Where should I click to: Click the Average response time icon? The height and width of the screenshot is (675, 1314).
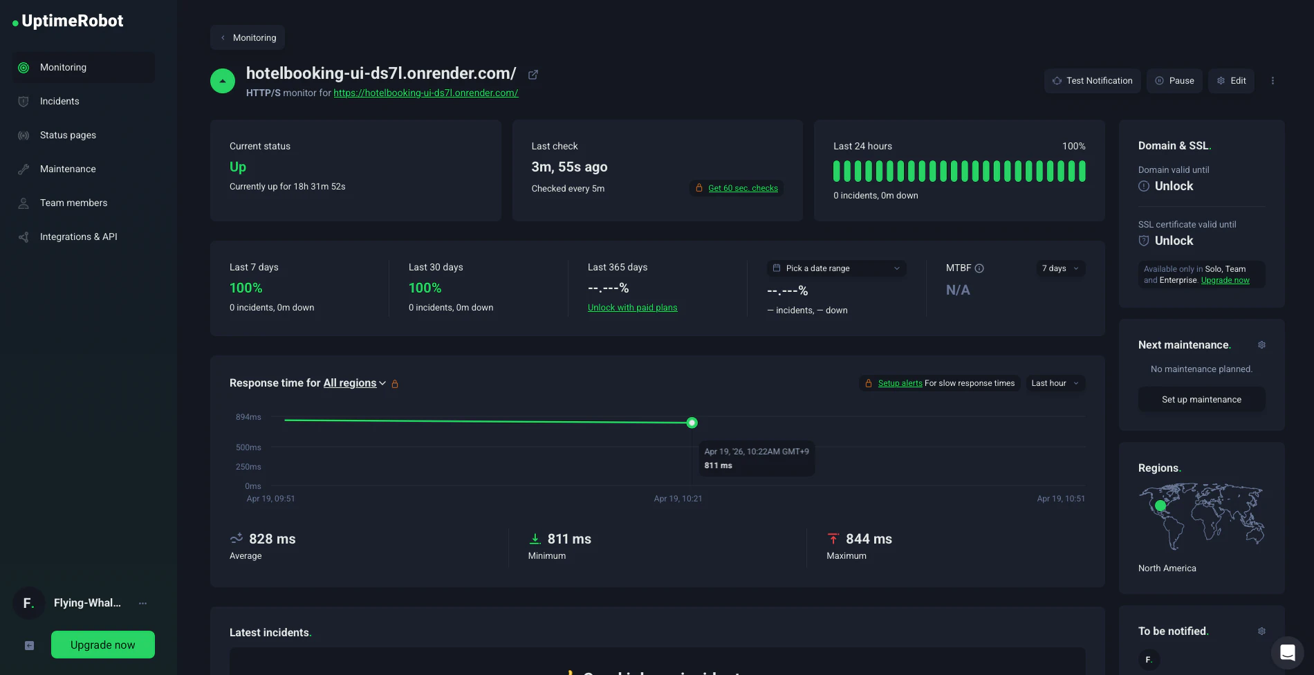[237, 538]
